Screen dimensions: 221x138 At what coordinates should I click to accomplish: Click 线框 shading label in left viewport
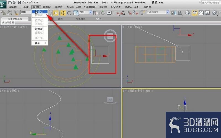(x=14, y=91)
